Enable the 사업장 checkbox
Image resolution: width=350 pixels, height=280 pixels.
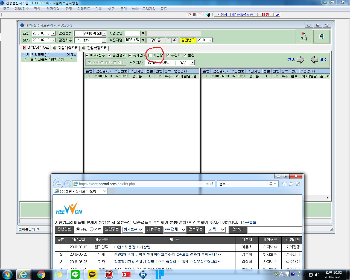150,55
